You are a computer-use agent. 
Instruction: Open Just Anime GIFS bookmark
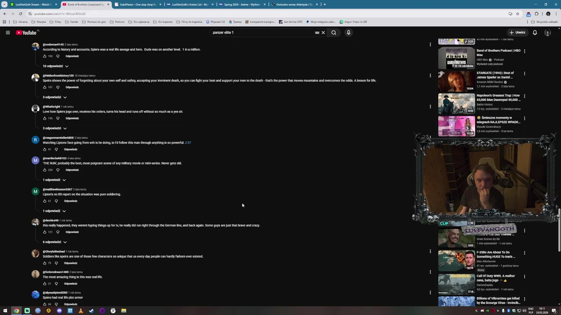point(291,22)
